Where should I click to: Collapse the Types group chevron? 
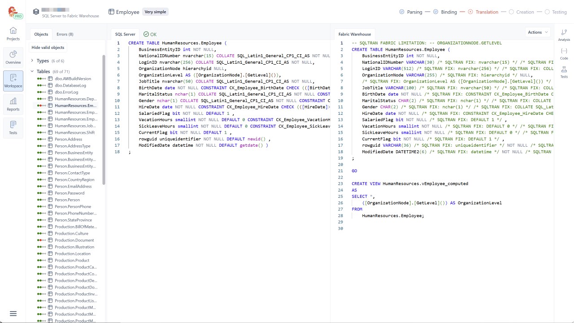click(32, 61)
